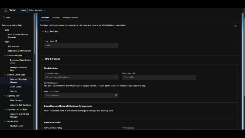The height and width of the screenshot is (138, 245).
Task: Click the search magnifier icon in Quick Find
Action: click(4, 17)
